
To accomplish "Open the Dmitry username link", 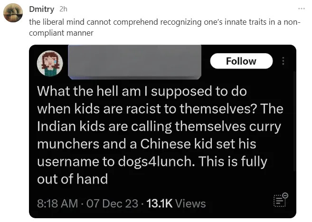I will click(x=41, y=9).
